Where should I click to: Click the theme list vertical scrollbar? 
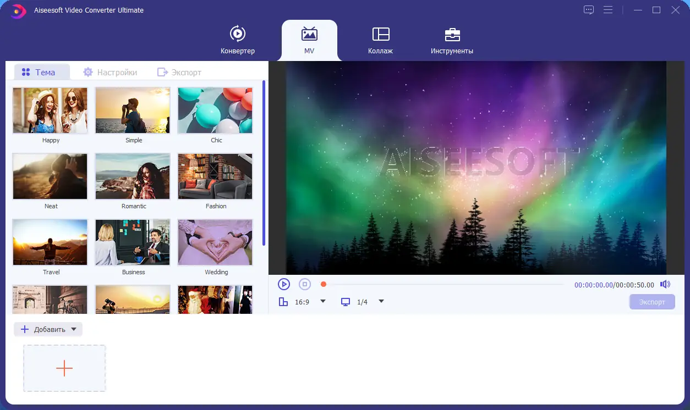264,163
